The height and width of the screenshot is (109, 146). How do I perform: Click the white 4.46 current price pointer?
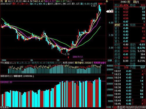110,12
